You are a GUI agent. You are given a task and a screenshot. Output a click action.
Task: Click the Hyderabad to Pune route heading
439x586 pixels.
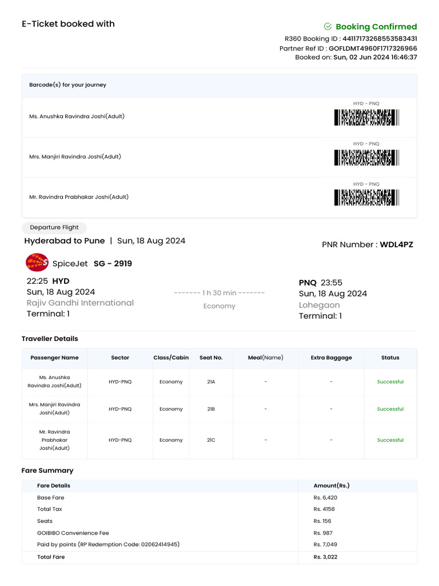coord(65,241)
